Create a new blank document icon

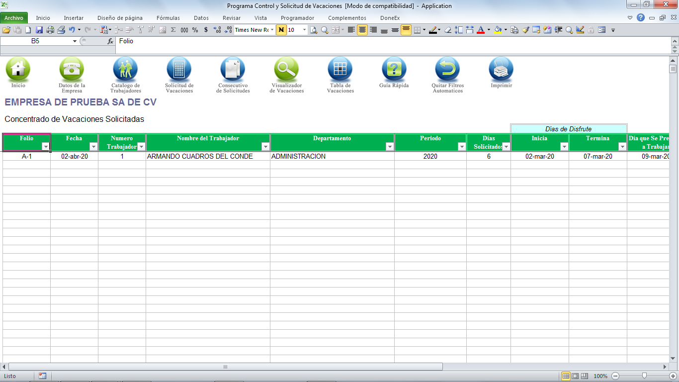click(x=28, y=30)
